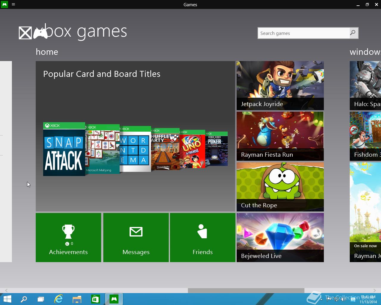Click horizontal scrollbar right arrow

pyautogui.click(x=374, y=290)
